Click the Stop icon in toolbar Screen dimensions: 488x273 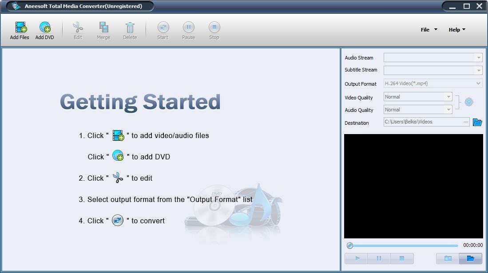coord(214,27)
